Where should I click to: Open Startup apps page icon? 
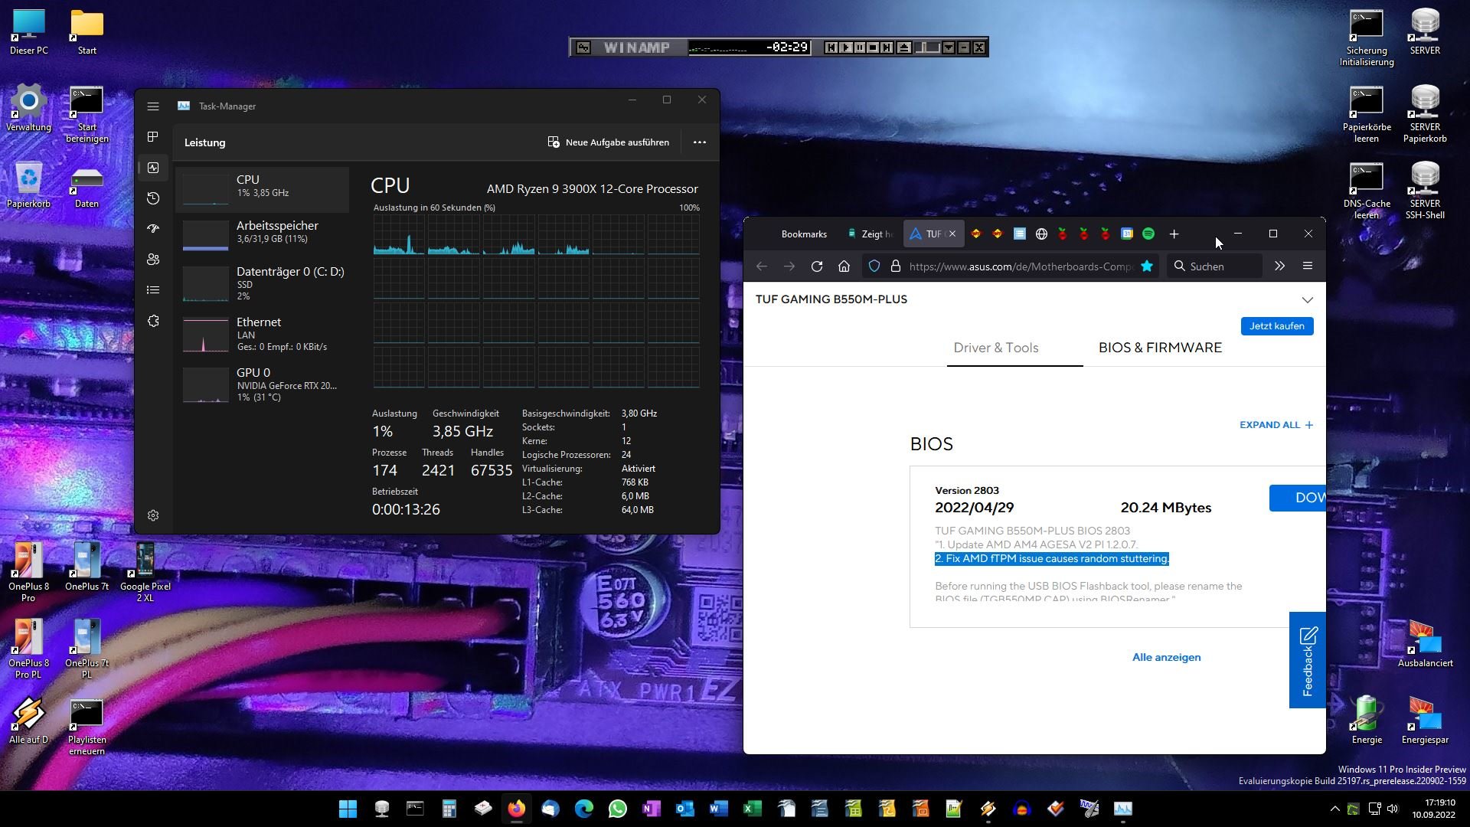153,228
